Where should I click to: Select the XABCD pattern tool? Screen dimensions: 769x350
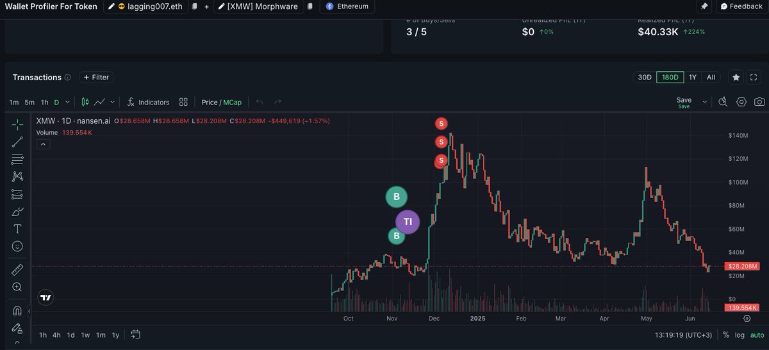17,176
